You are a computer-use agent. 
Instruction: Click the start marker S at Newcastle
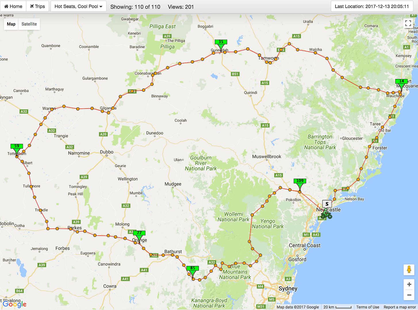click(x=327, y=204)
